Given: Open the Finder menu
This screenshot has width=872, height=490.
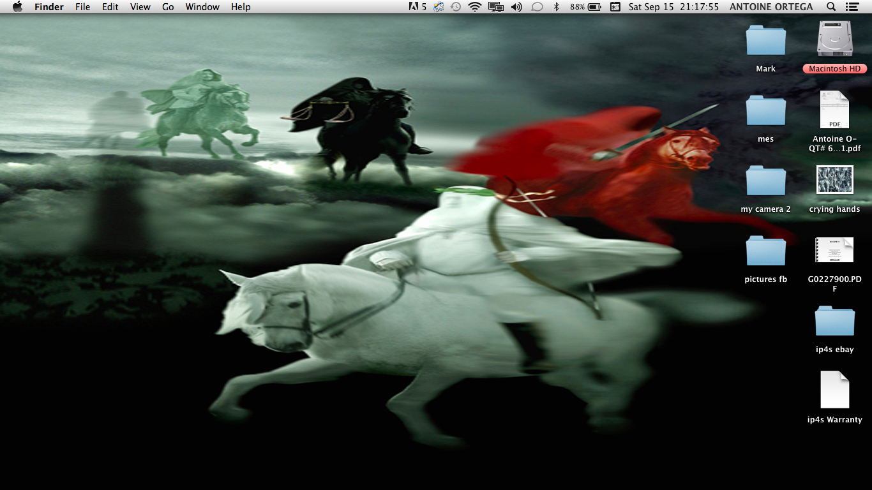Looking at the screenshot, I should [x=49, y=7].
